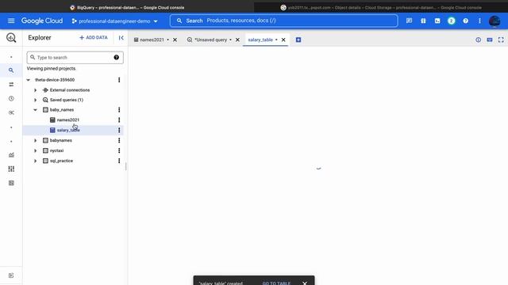Click Viewing pinned projects text
508x285 pixels.
51,69
